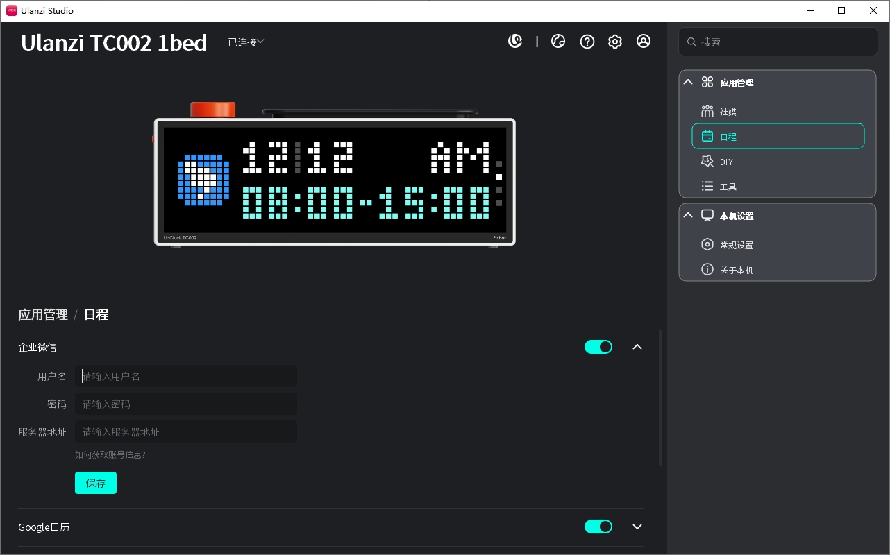Viewport: 890px width, 555px height.
Task: Click the 企业微信 section label
Action: (37, 347)
